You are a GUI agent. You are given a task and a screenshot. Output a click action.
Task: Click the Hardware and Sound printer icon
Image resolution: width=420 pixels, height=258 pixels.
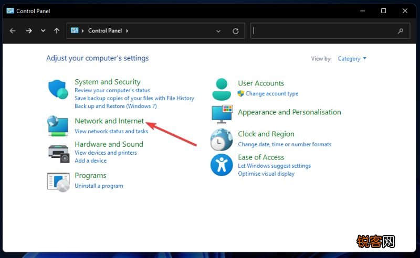pos(59,154)
